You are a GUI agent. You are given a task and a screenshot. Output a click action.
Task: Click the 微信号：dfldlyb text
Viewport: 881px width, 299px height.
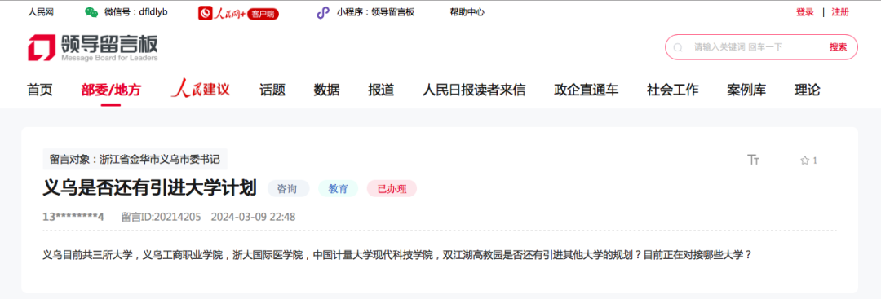[x=136, y=12]
